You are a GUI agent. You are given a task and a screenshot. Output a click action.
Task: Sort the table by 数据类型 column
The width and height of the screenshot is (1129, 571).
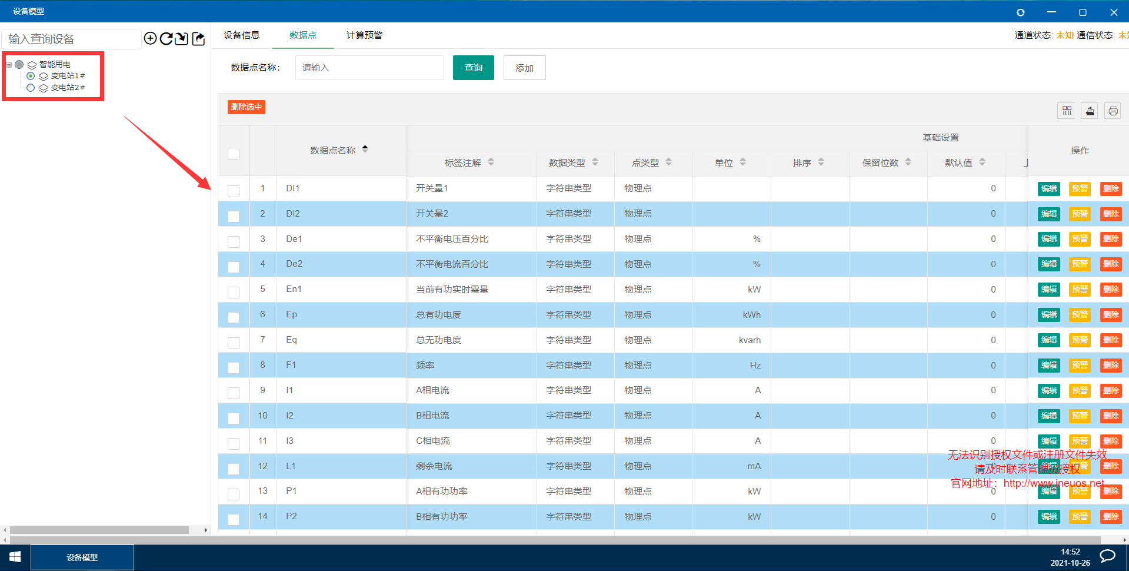click(595, 162)
